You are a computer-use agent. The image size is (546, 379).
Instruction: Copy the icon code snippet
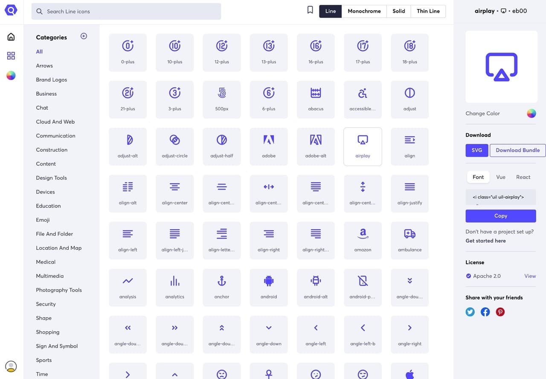click(x=501, y=216)
